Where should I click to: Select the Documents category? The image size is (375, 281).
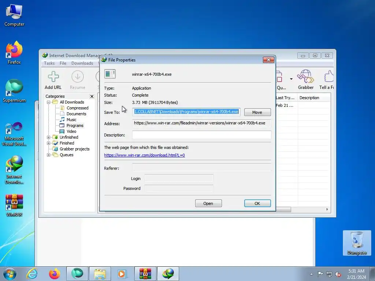pyautogui.click(x=76, y=114)
